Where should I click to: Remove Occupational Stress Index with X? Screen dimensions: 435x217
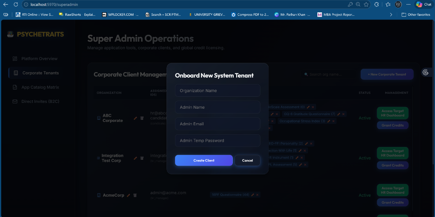(x=333, y=121)
